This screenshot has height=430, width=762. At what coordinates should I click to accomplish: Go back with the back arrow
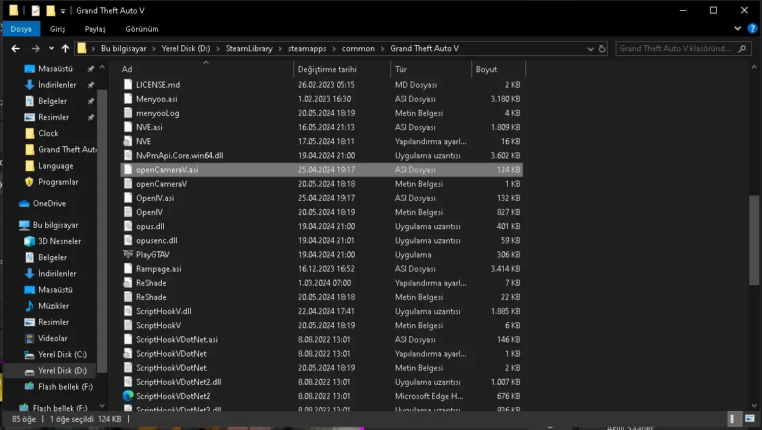pos(16,49)
